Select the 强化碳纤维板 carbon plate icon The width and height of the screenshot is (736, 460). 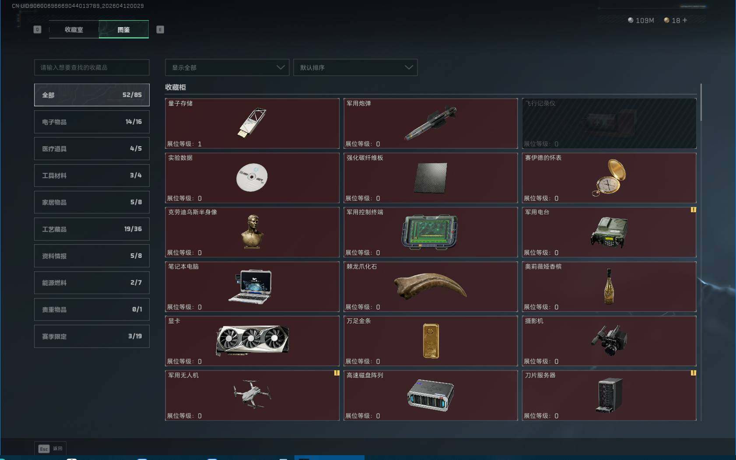[431, 178]
